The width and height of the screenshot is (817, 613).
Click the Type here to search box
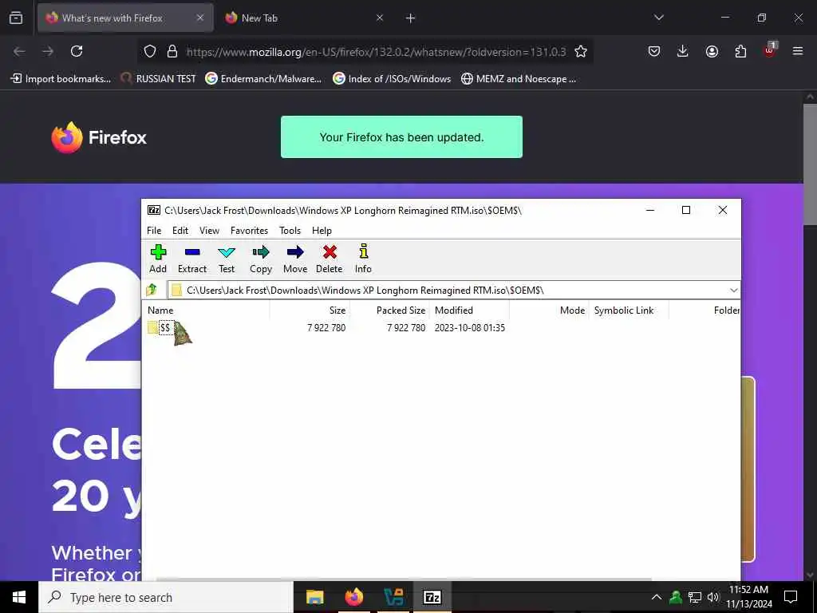click(166, 597)
